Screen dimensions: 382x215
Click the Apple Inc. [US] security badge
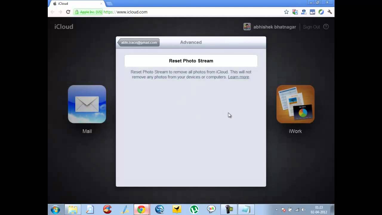click(x=88, y=12)
